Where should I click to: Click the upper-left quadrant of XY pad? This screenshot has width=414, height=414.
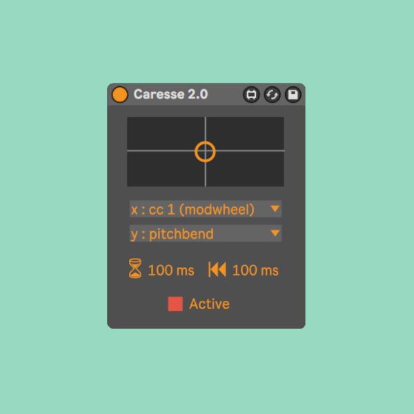[x=166, y=134]
